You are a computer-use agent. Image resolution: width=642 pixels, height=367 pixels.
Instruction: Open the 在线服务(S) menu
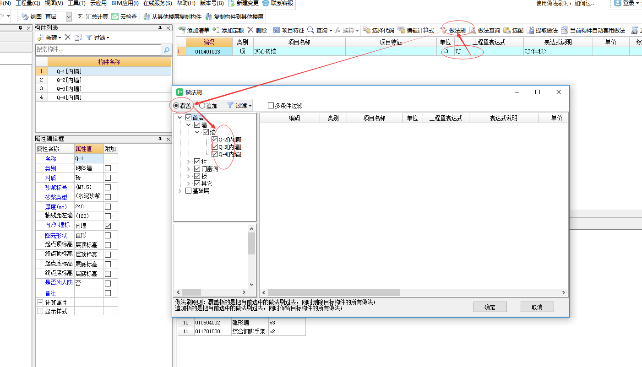point(158,3)
